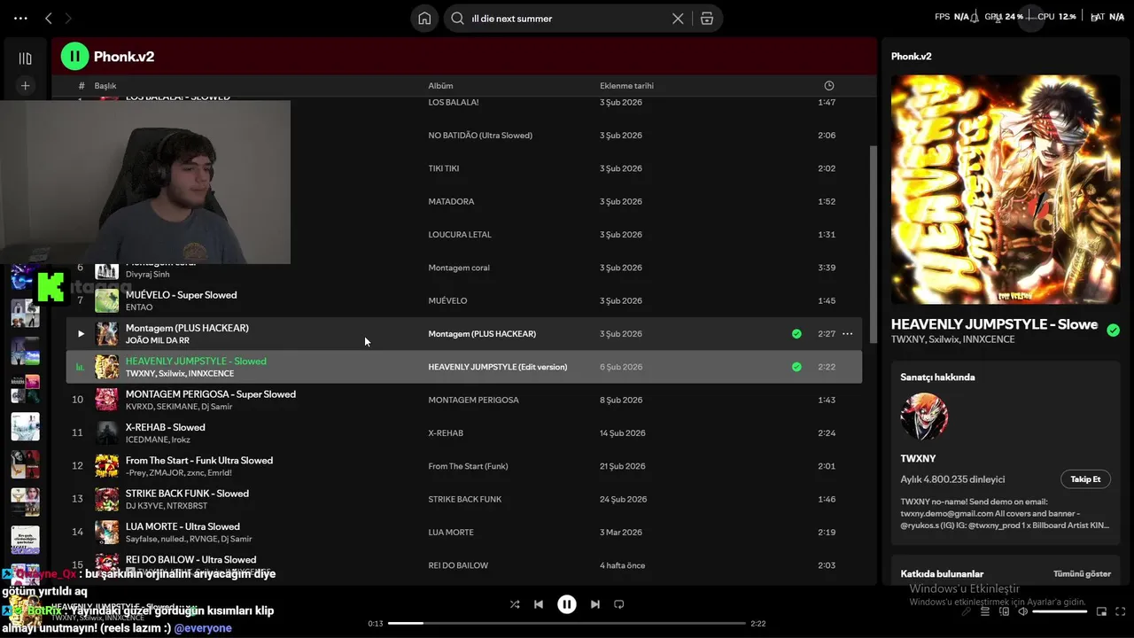
Task: Open more options for Montagem (PLUS HACKEAR)
Action: coord(848,334)
